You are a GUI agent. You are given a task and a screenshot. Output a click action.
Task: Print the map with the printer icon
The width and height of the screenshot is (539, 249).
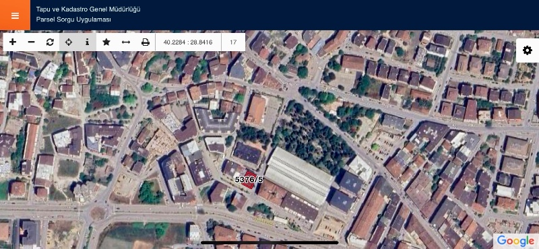click(146, 42)
